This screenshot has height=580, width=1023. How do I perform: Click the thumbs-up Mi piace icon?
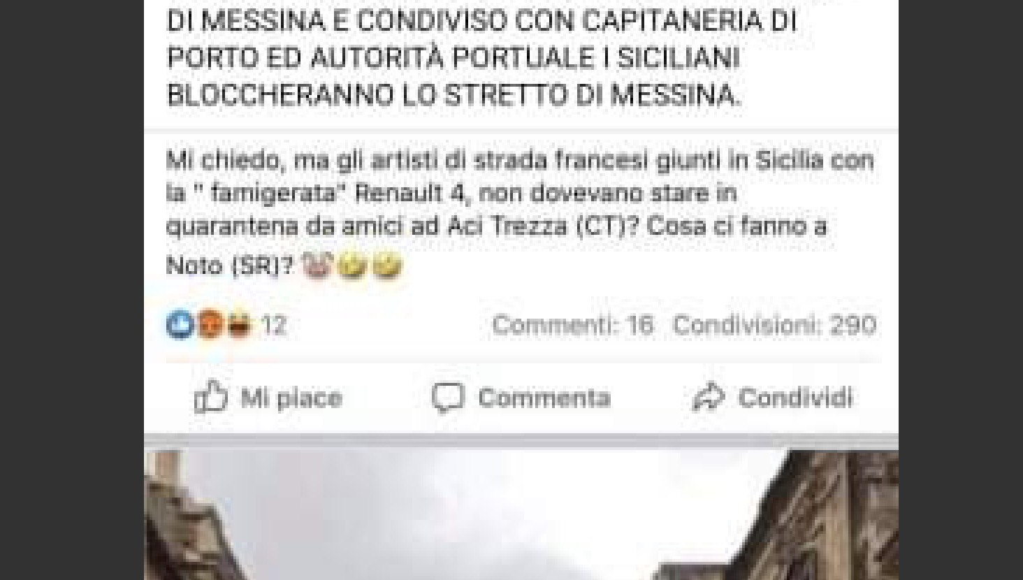pos(210,398)
